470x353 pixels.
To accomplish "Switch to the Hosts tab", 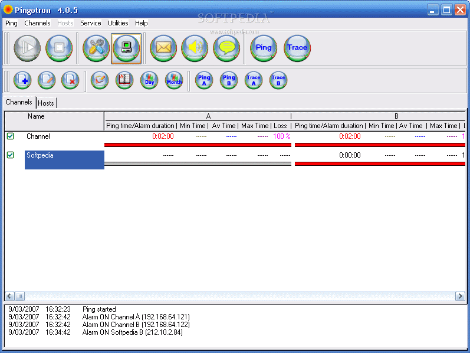I will click(46, 103).
